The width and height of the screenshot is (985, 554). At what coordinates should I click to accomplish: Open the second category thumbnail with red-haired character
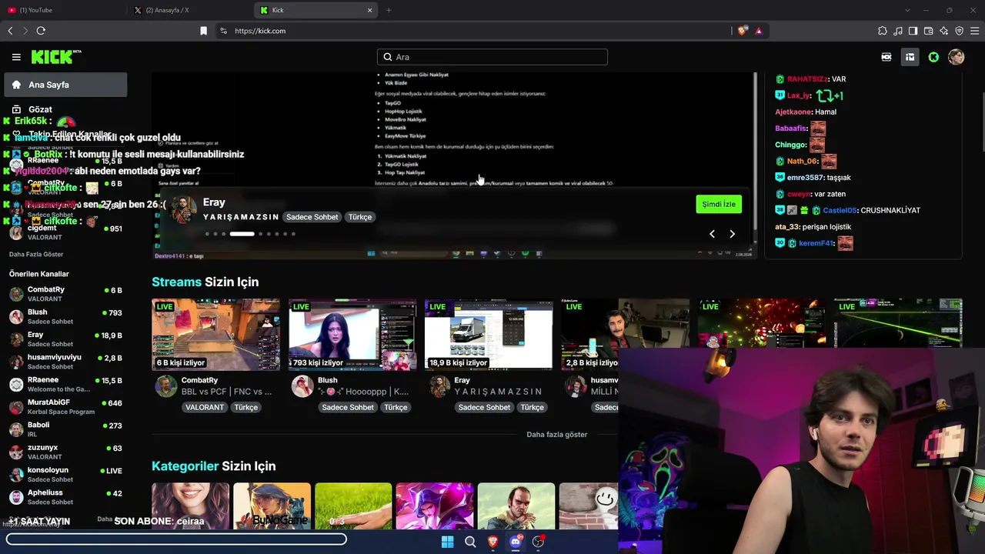pos(272,506)
